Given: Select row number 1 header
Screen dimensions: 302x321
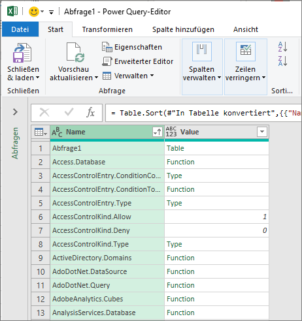Looking at the screenshot, I should click(41, 149).
